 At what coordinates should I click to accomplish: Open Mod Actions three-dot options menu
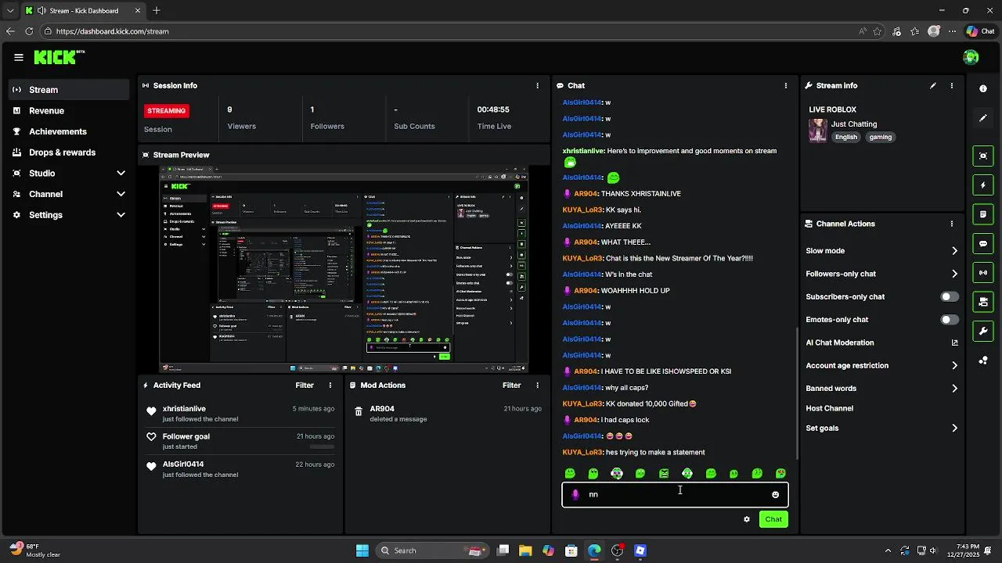(538, 385)
